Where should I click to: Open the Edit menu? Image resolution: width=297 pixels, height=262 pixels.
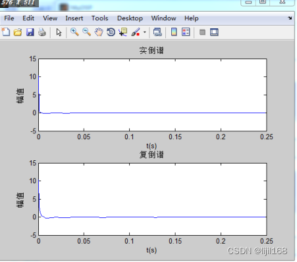28,18
